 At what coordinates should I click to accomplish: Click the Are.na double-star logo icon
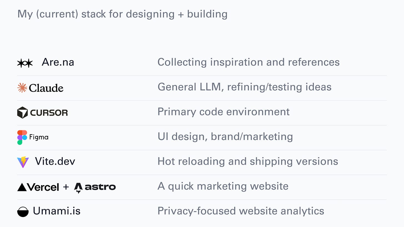click(25, 63)
